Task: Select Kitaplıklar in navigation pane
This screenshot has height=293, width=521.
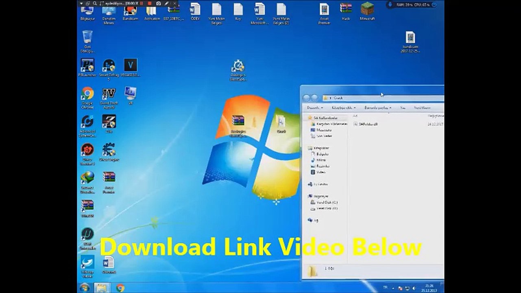Action: (318, 148)
